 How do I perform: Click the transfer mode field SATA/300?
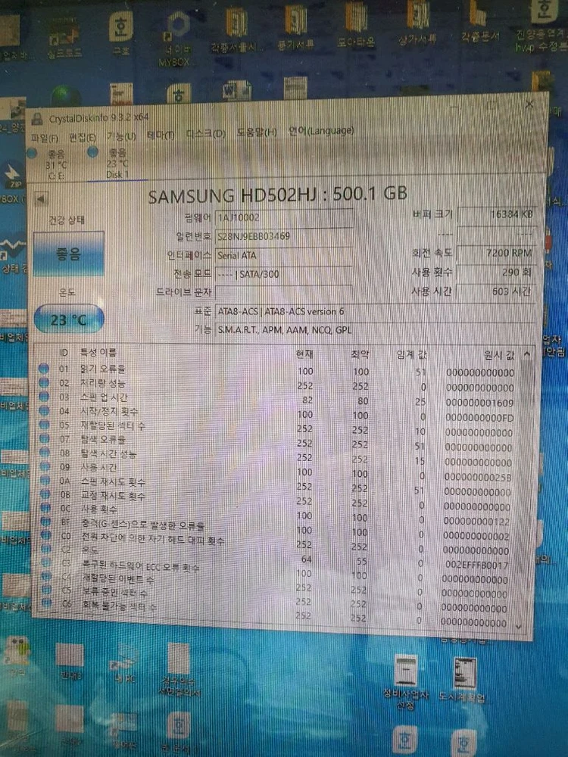click(284, 274)
